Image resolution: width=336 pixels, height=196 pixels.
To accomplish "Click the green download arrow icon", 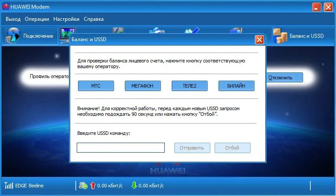I will click(x=134, y=185).
